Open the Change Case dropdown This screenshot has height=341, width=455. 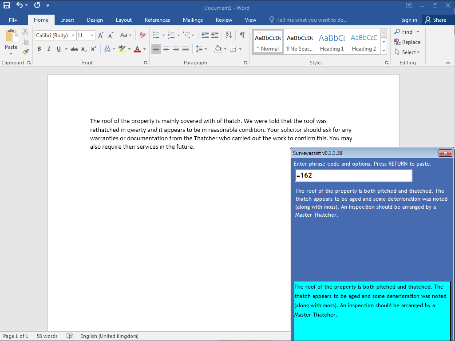point(126,35)
